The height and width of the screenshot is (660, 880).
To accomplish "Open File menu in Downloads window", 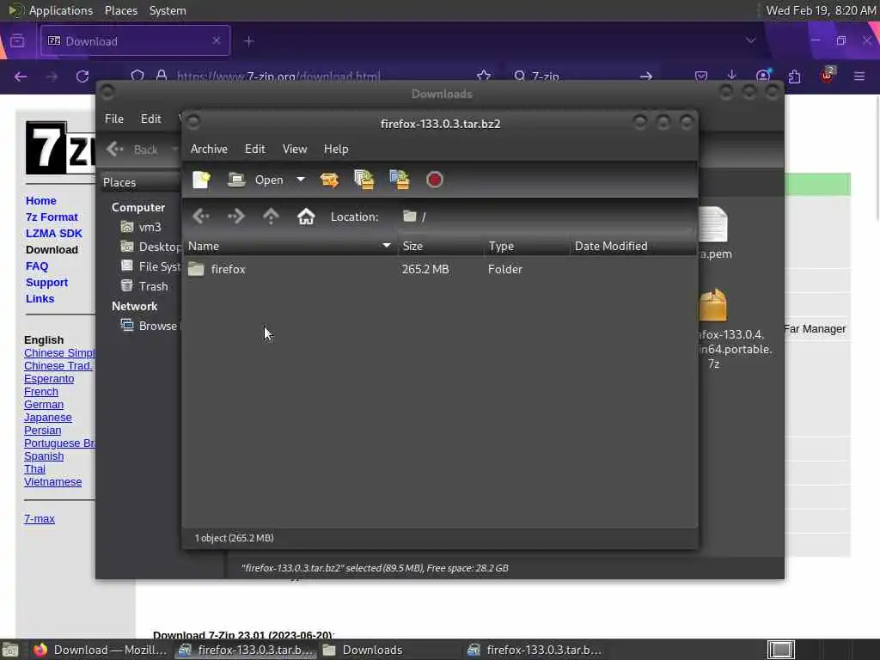I will 114,119.
